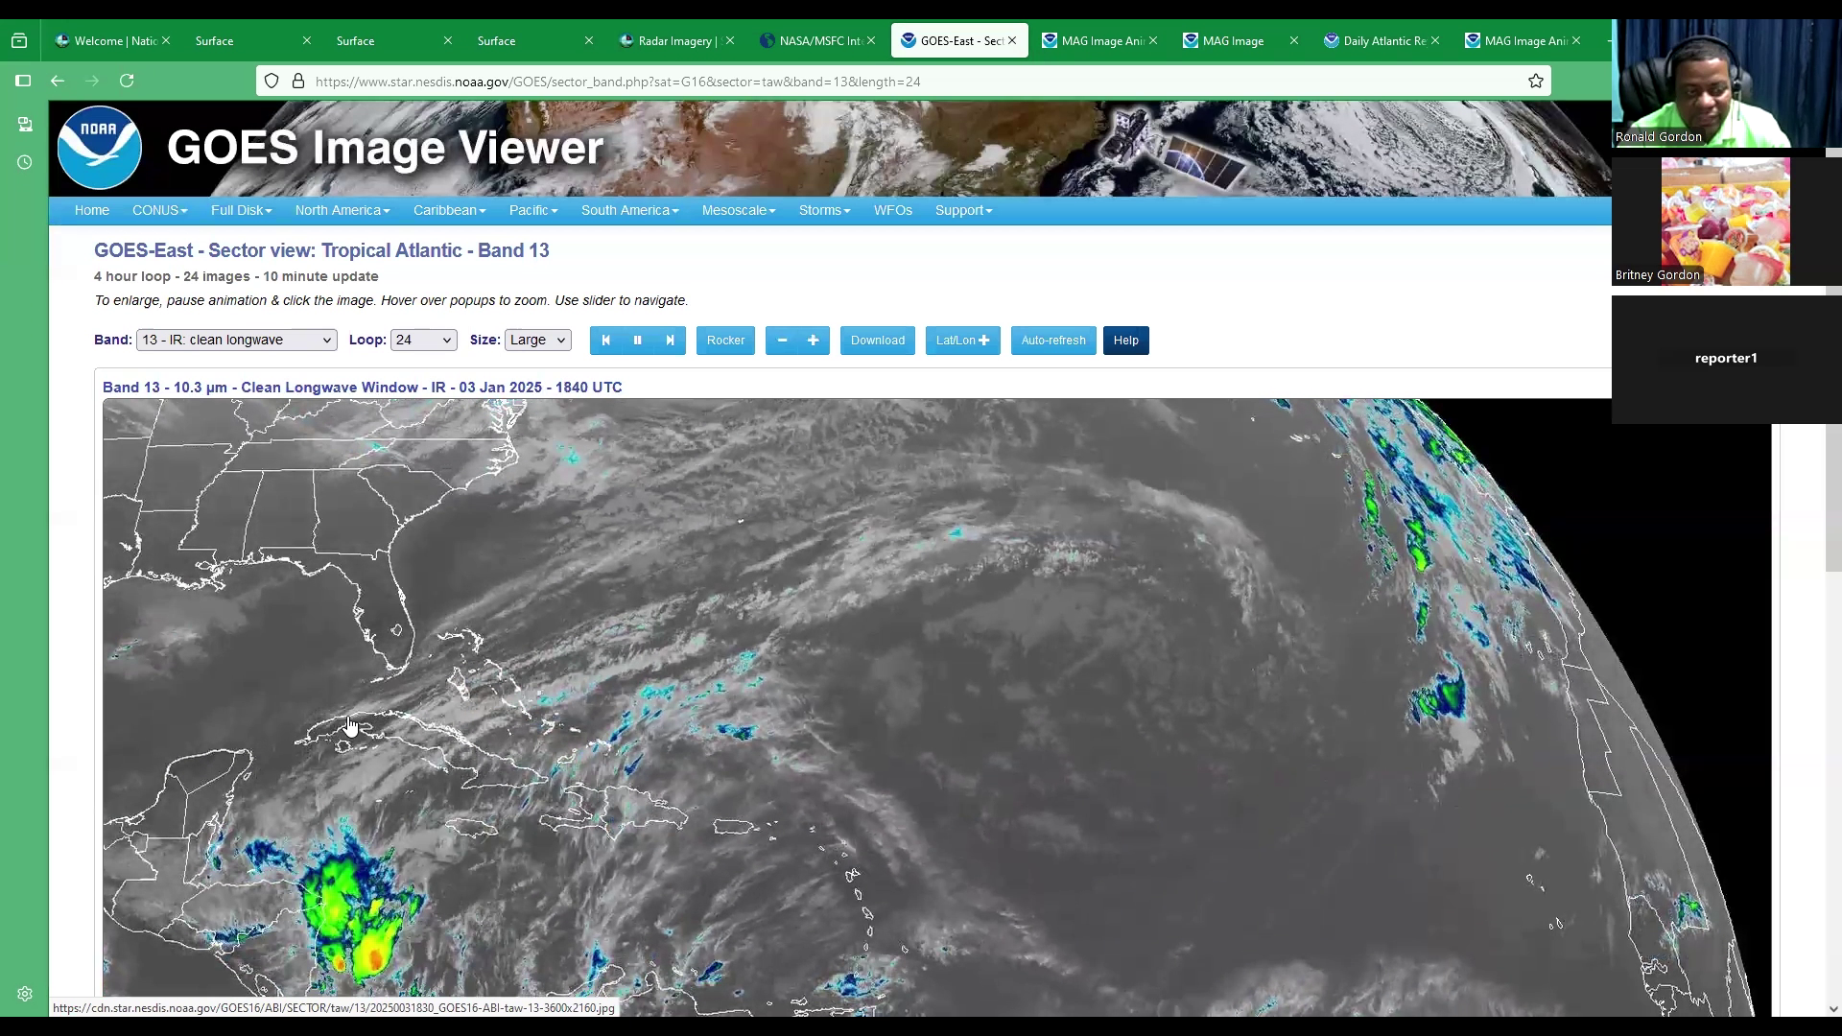Click the Help button
Viewport: 1842px width, 1036px height.
click(1125, 341)
